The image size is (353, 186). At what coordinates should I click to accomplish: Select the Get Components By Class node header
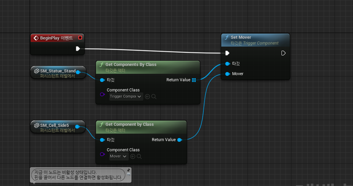pos(148,67)
